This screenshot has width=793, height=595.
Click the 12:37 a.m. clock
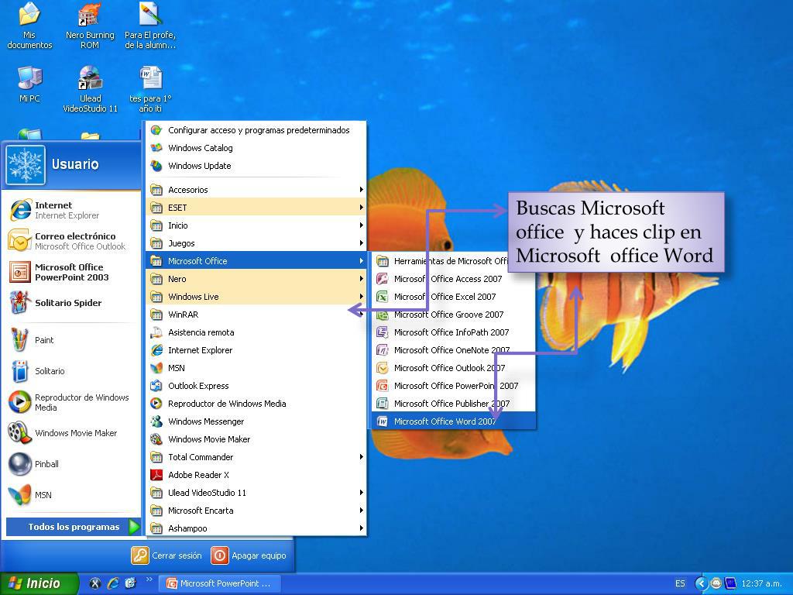pyautogui.click(x=762, y=583)
